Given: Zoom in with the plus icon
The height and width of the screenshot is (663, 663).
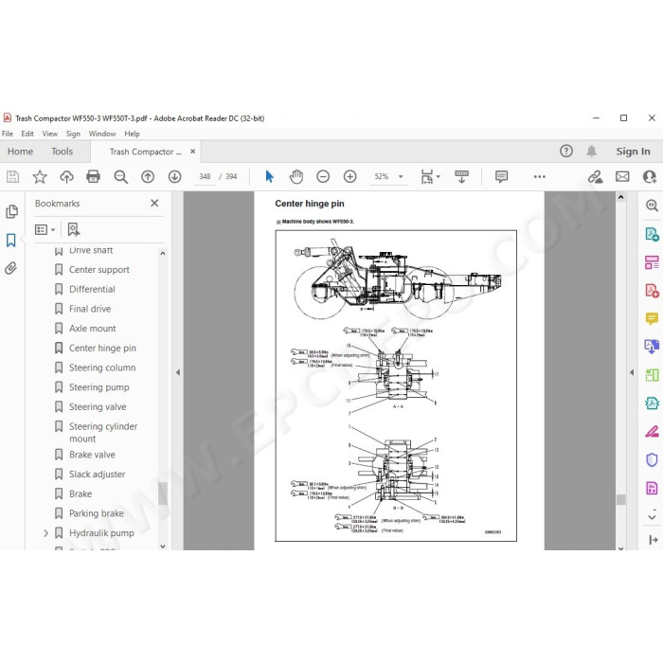Looking at the screenshot, I should pos(350,176).
